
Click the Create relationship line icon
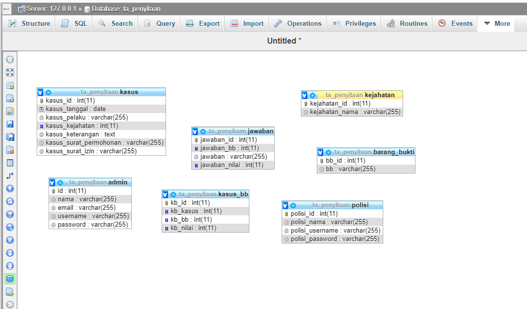pyautogui.click(x=10, y=176)
